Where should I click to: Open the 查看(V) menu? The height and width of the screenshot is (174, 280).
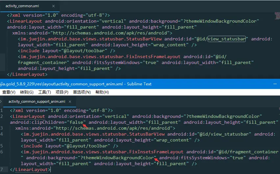pyautogui.click(x=9, y=92)
